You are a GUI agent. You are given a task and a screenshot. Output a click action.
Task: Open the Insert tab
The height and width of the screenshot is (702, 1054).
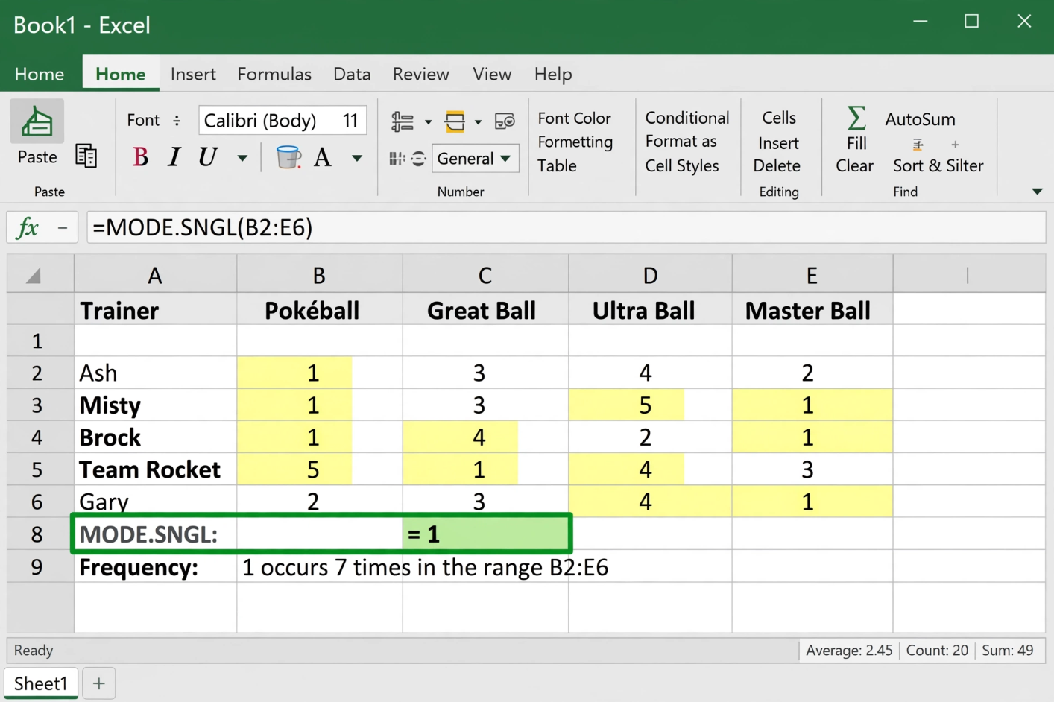coord(193,74)
